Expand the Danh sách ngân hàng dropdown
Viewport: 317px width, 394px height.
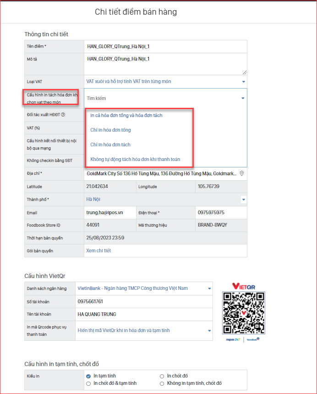click(x=209, y=289)
